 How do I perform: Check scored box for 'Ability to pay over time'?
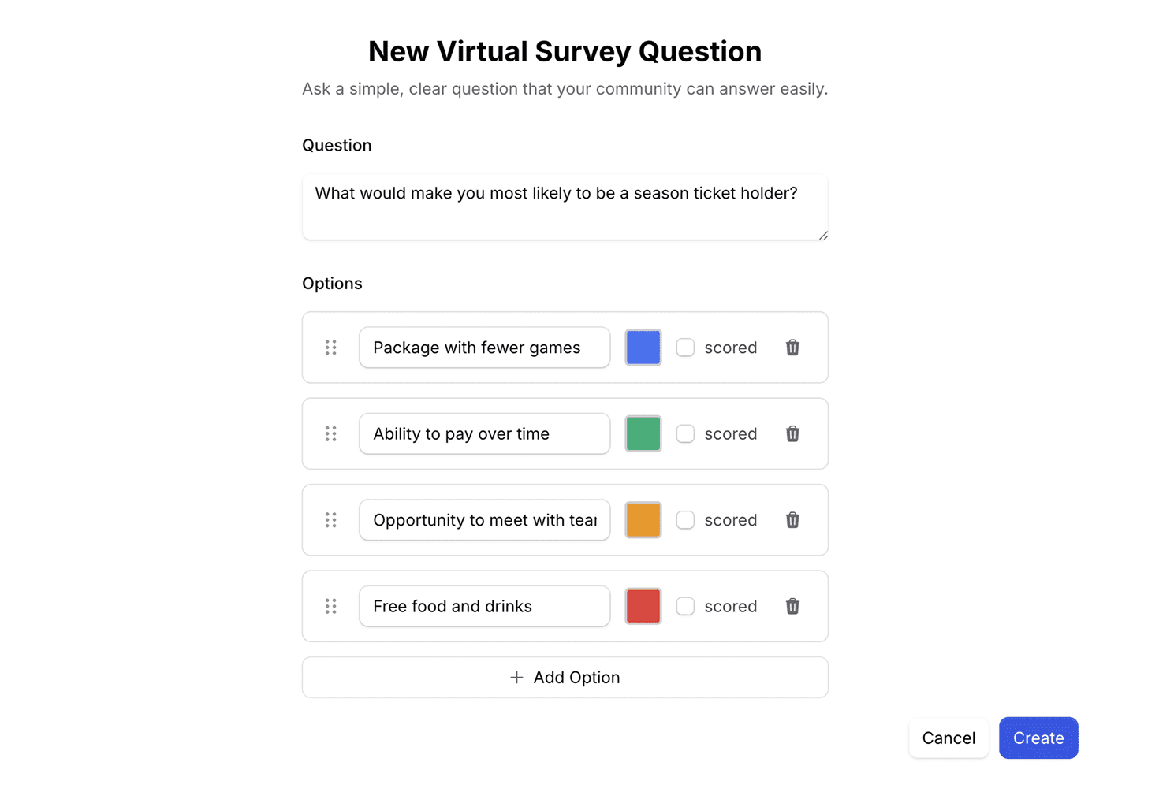coord(685,433)
